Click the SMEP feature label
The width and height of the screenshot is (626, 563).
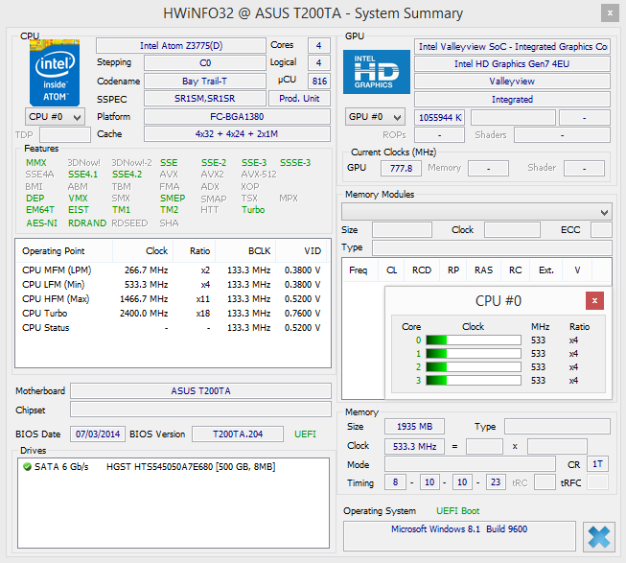point(173,198)
